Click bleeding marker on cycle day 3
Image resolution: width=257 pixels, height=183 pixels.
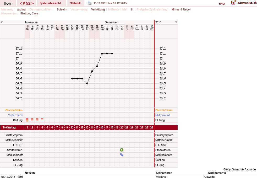click(37, 119)
